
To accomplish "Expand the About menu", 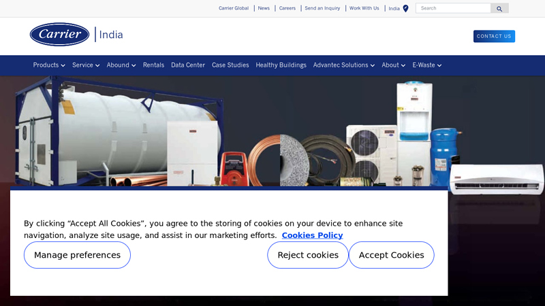I will coord(394,65).
